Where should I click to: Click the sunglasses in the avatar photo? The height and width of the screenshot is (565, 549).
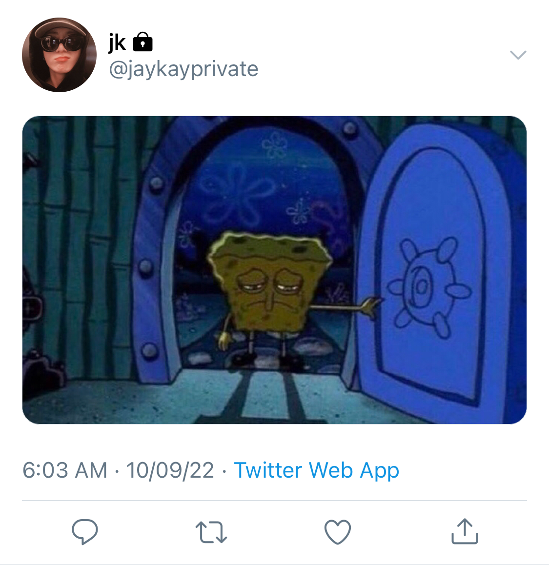coord(63,43)
